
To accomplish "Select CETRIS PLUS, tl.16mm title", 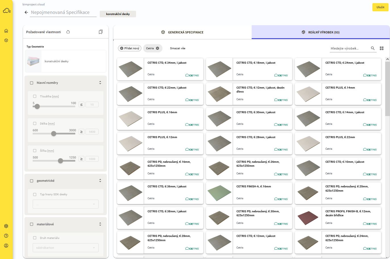I will tap(162, 112).
